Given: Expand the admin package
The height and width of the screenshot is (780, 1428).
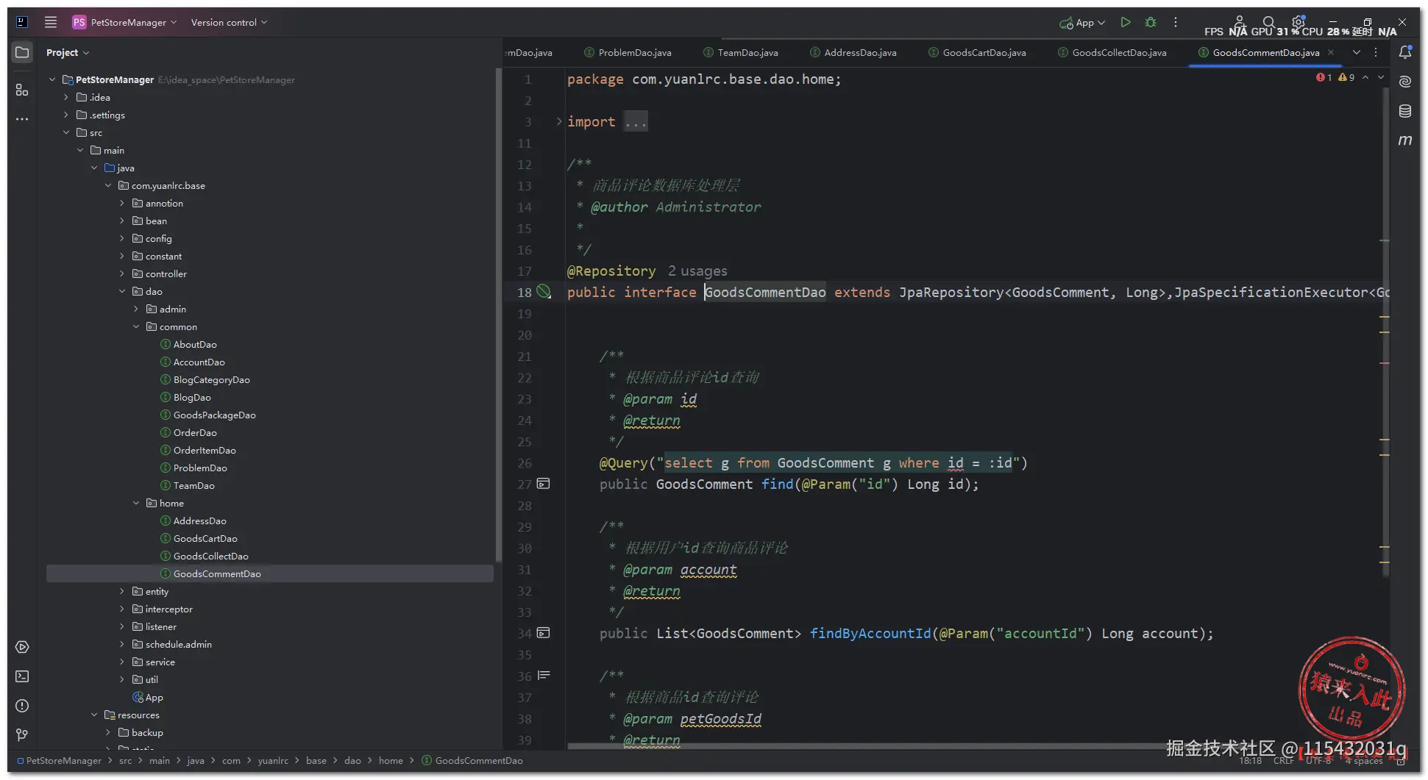Looking at the screenshot, I should pyautogui.click(x=136, y=309).
